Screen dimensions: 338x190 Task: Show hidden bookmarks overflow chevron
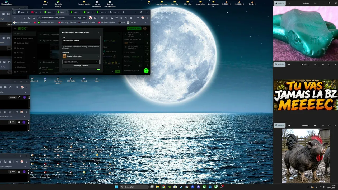[145, 22]
